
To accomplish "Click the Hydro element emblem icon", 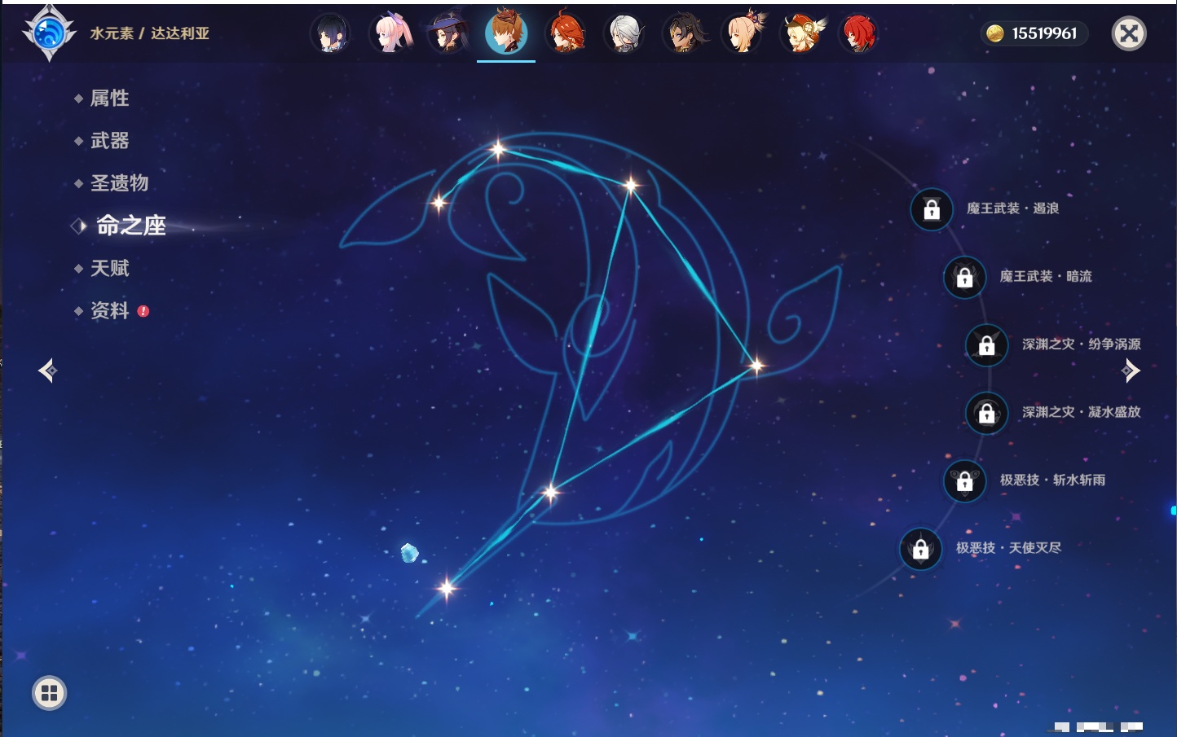I will point(49,33).
